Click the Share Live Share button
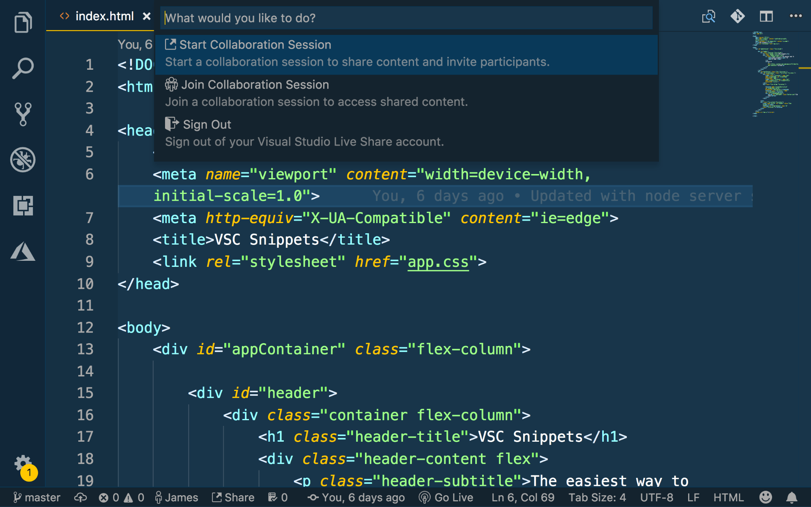 pos(234,497)
